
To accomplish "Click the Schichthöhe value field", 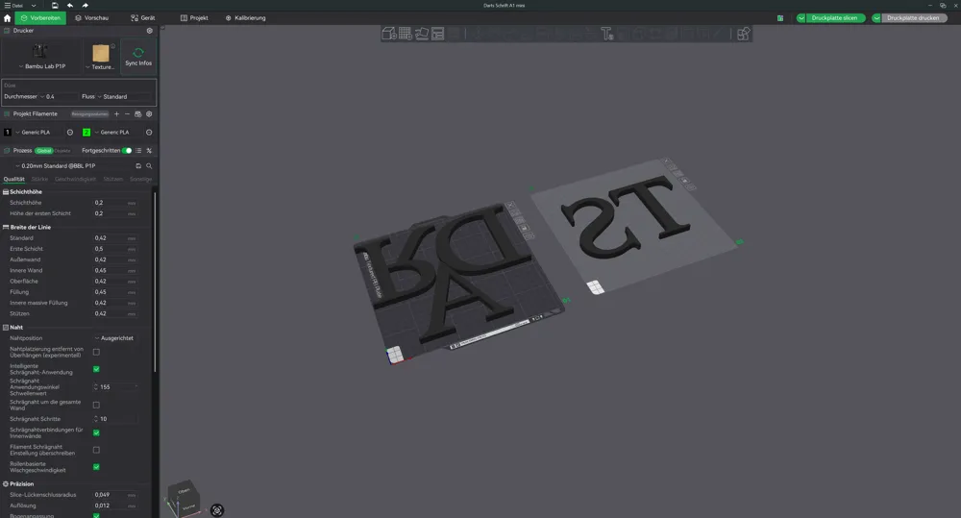I will (115, 203).
